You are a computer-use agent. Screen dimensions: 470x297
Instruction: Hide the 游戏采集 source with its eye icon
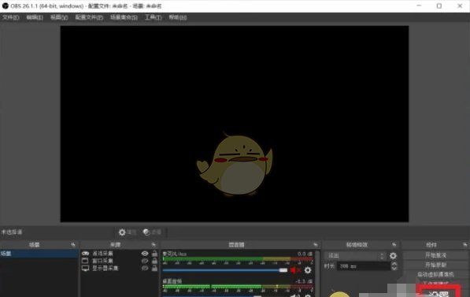click(145, 254)
